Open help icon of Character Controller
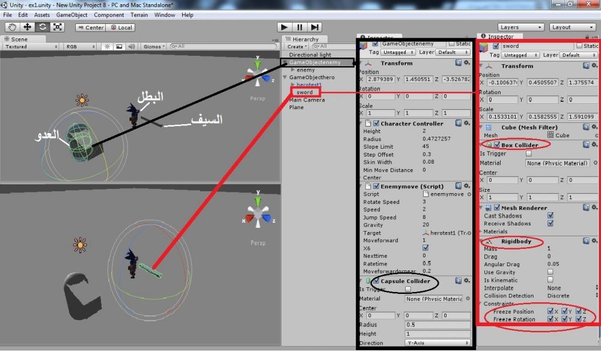The width and height of the screenshot is (601, 352). click(x=458, y=123)
